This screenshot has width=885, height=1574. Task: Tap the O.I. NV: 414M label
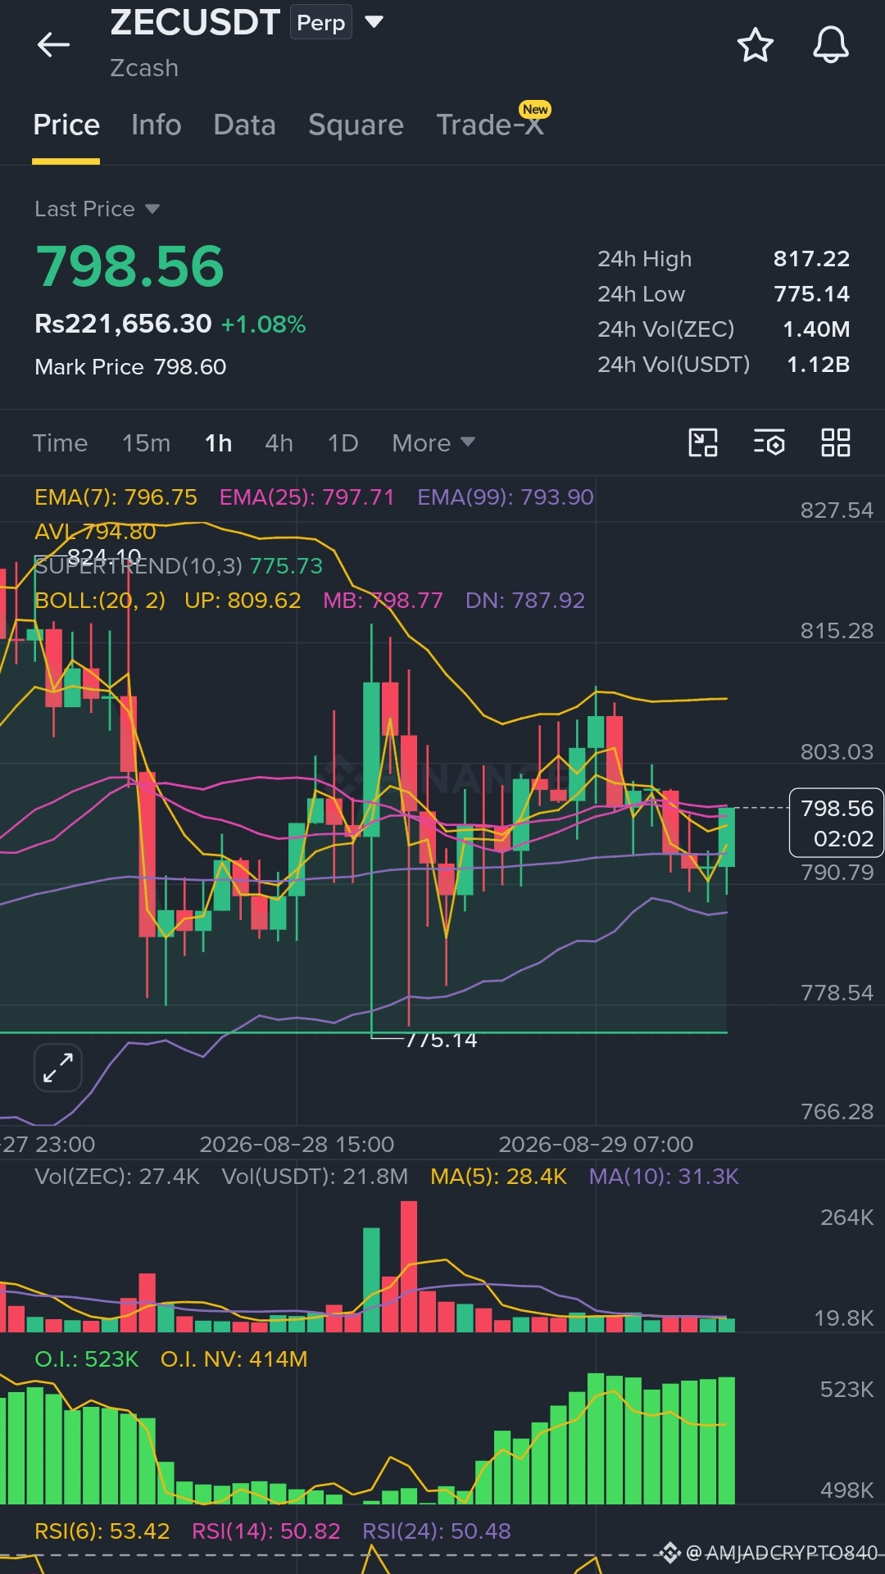pyautogui.click(x=234, y=1359)
